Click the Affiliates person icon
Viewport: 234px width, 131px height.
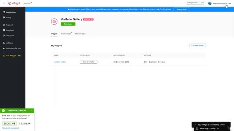tap(4, 43)
